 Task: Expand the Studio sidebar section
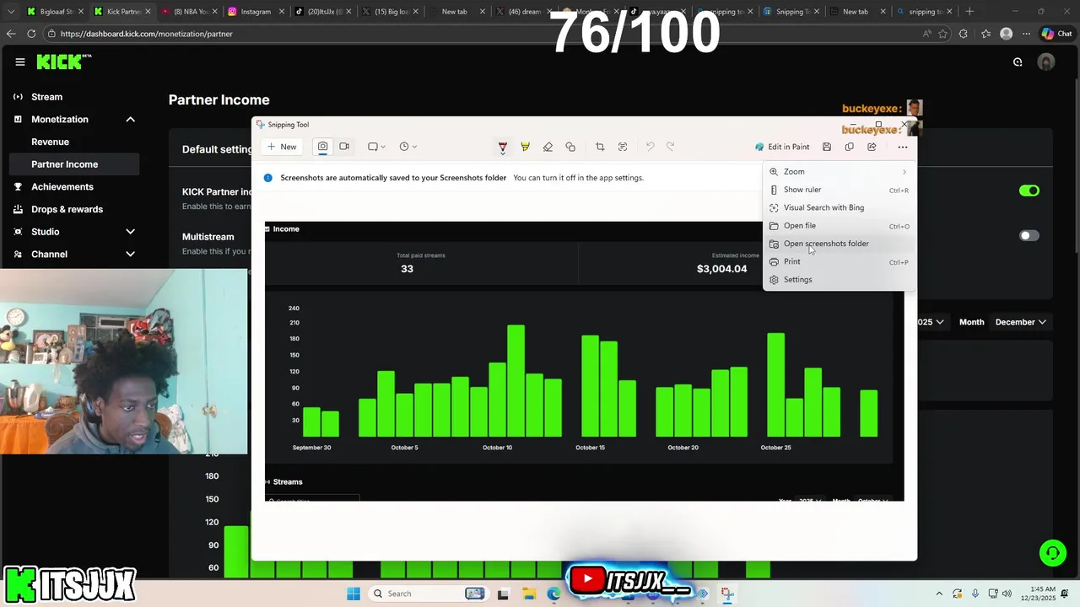[x=131, y=231]
